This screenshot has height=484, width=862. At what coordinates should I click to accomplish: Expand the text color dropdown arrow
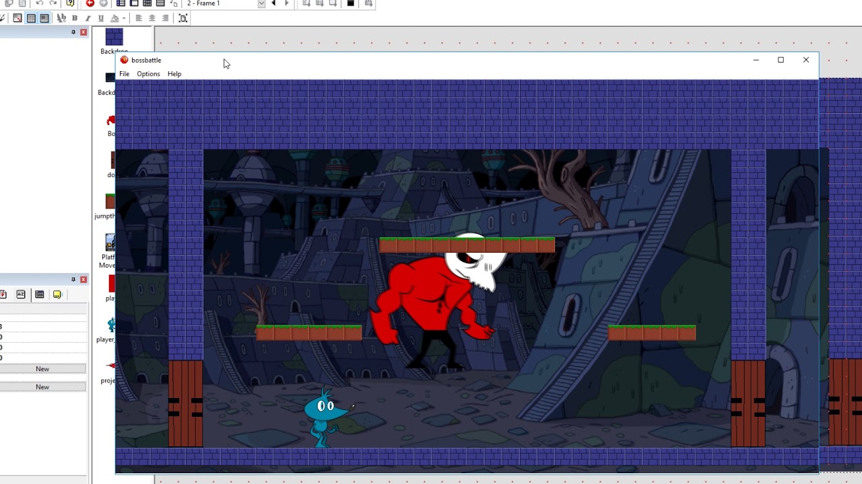[x=124, y=18]
